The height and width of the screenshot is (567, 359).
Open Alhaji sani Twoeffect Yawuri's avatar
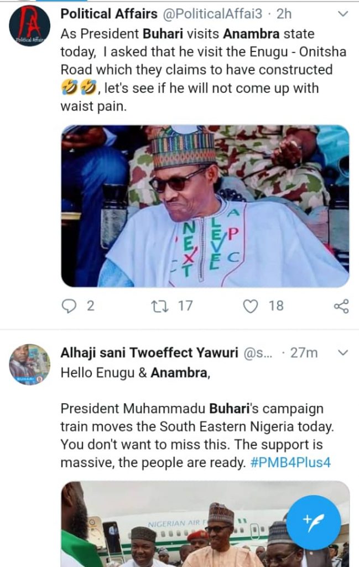click(x=29, y=364)
